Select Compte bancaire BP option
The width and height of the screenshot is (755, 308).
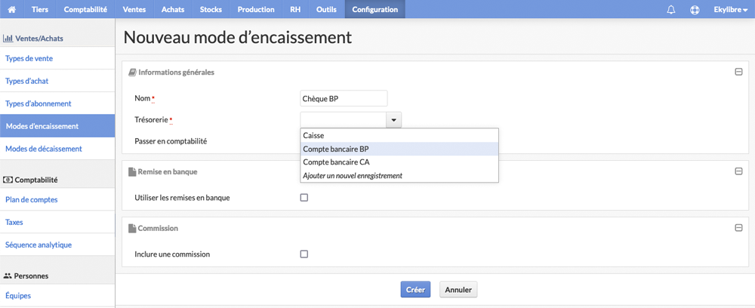point(399,149)
